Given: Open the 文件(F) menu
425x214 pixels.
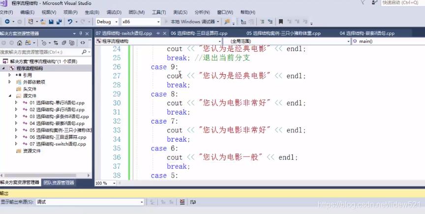Looking at the screenshot, I should click(x=6, y=12).
